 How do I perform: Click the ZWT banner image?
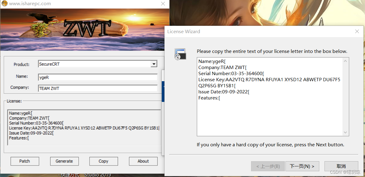[85, 29]
